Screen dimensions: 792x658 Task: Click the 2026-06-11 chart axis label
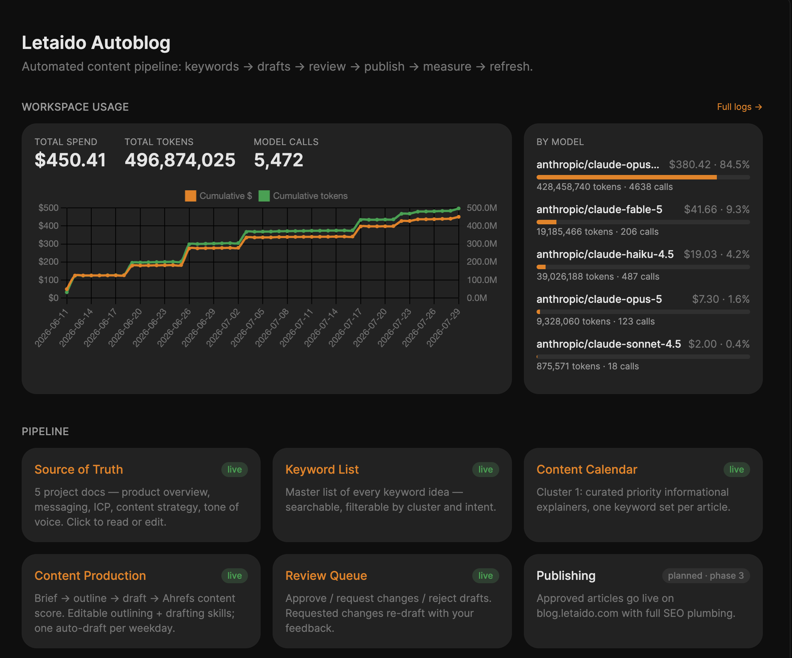[x=52, y=327]
